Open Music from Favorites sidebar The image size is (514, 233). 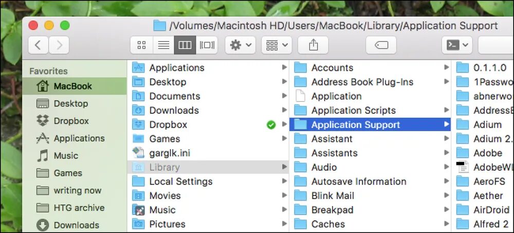click(75, 156)
